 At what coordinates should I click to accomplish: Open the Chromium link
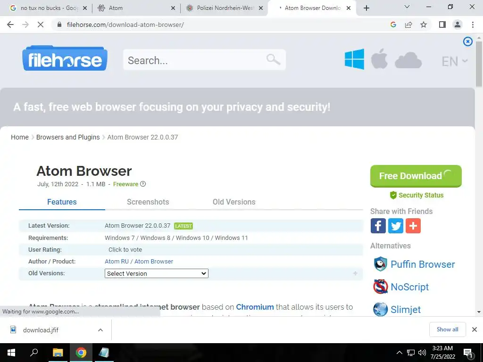tap(255, 307)
